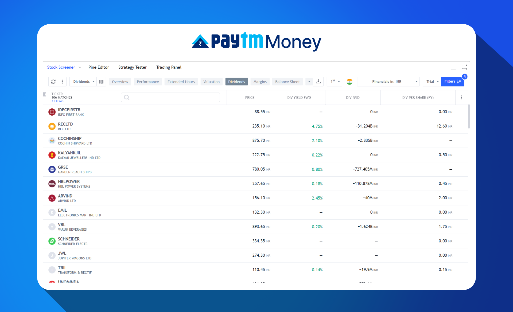Click the column layout icon beside Dividends
Image resolution: width=513 pixels, height=312 pixels.
point(102,81)
